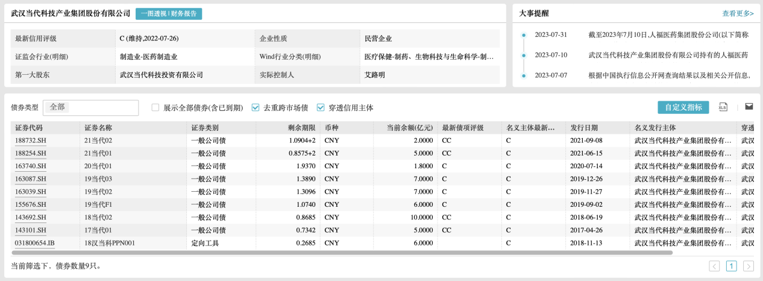Uncheck 去重跨市场债 checkbox
Viewport: 763px width, 281px height.
click(256, 107)
